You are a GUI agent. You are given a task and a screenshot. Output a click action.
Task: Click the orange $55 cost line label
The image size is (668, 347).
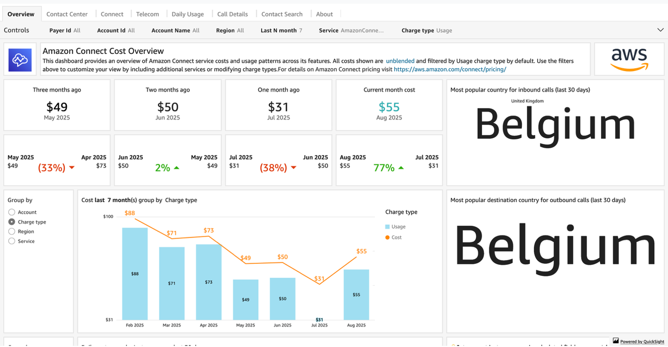[x=362, y=251]
